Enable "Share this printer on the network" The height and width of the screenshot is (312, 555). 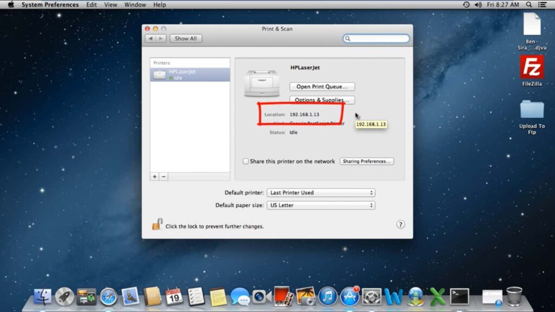(246, 161)
